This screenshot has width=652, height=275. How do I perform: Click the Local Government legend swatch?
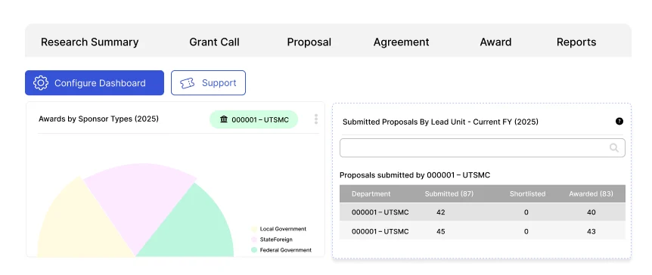tap(253, 229)
